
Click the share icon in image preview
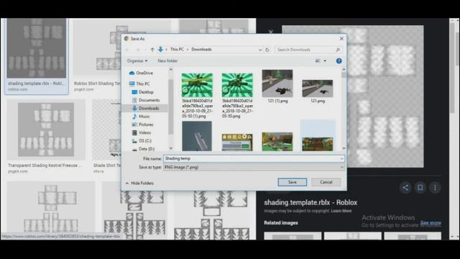pos(405,188)
